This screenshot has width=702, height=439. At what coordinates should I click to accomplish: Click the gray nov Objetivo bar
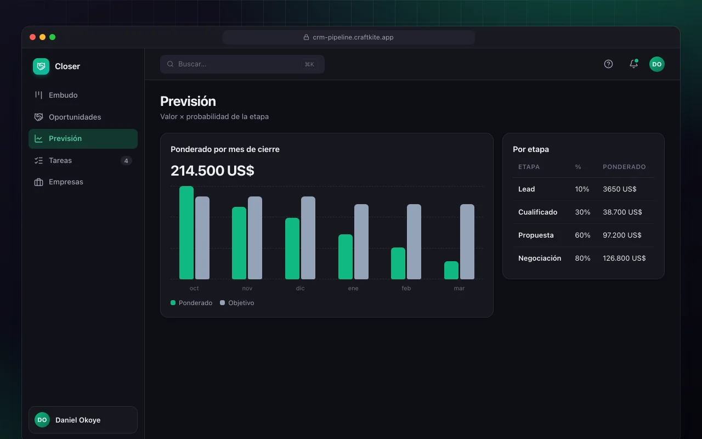click(255, 238)
